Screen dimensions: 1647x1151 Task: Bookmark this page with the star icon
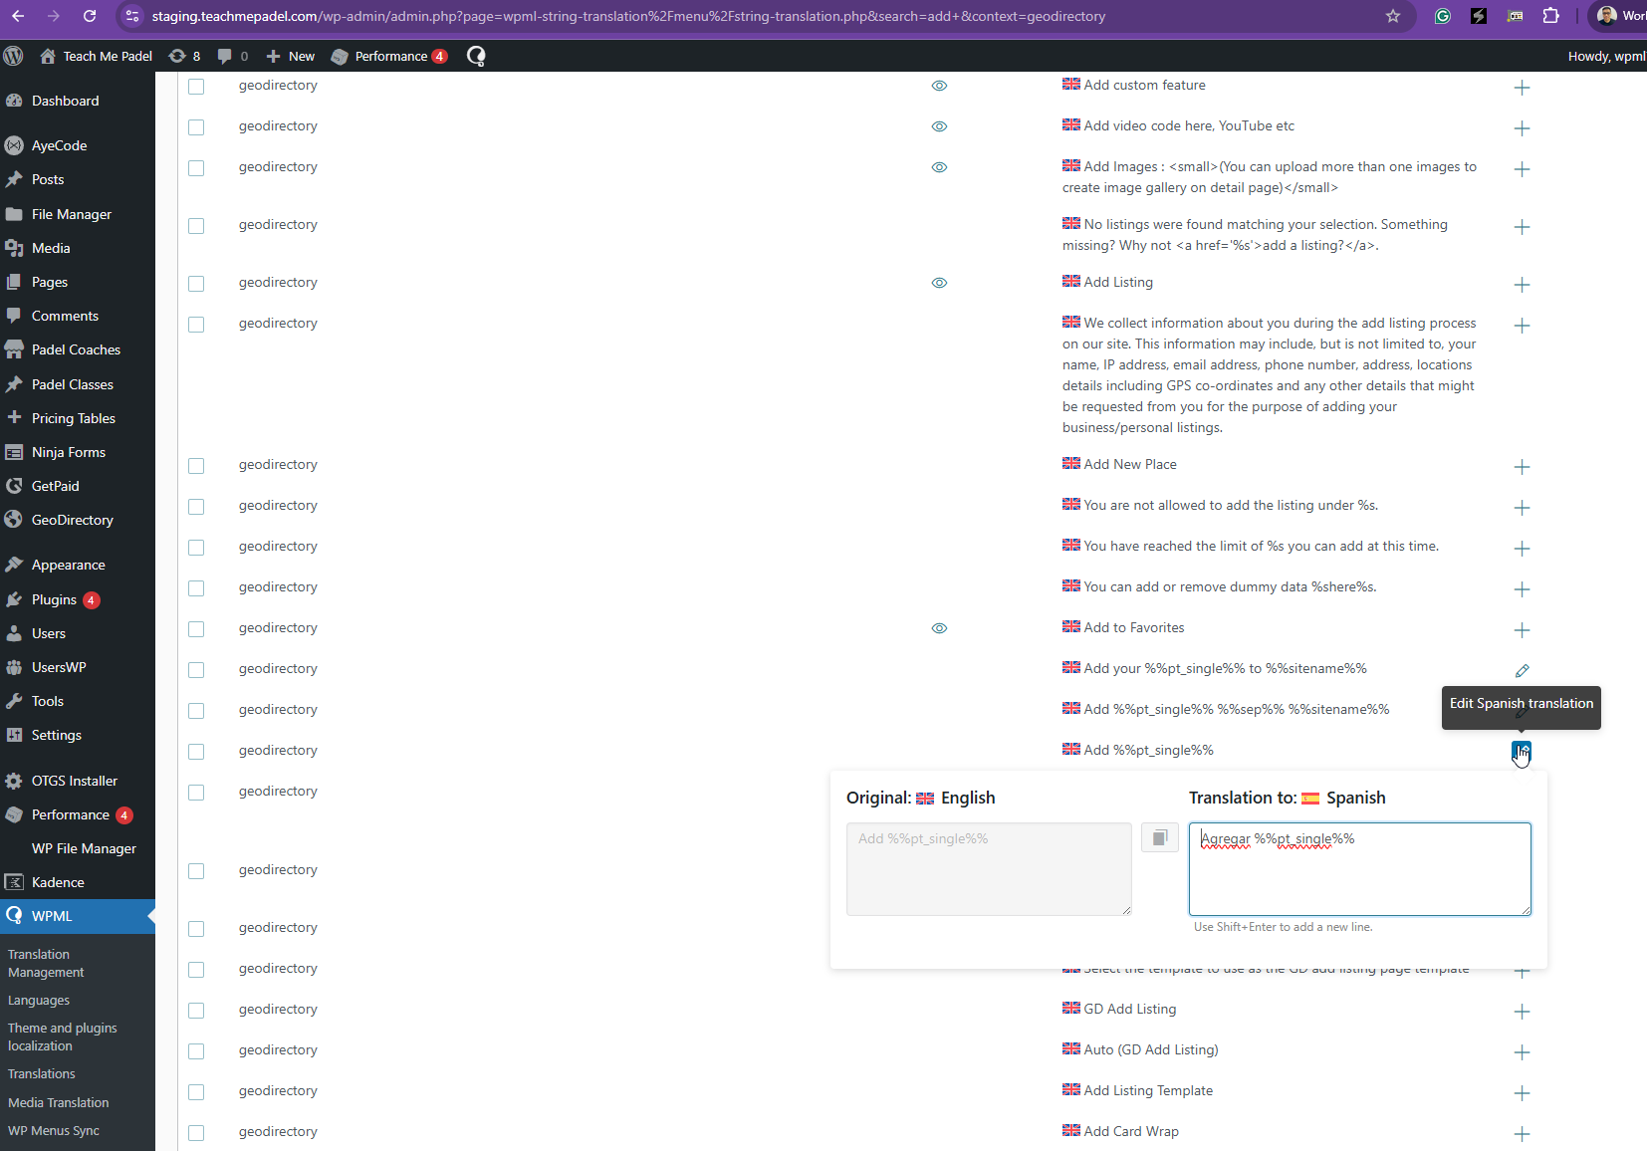pyautogui.click(x=1393, y=16)
